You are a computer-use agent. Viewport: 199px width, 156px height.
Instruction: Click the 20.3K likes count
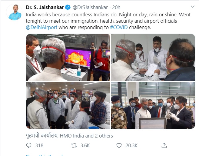131,145
